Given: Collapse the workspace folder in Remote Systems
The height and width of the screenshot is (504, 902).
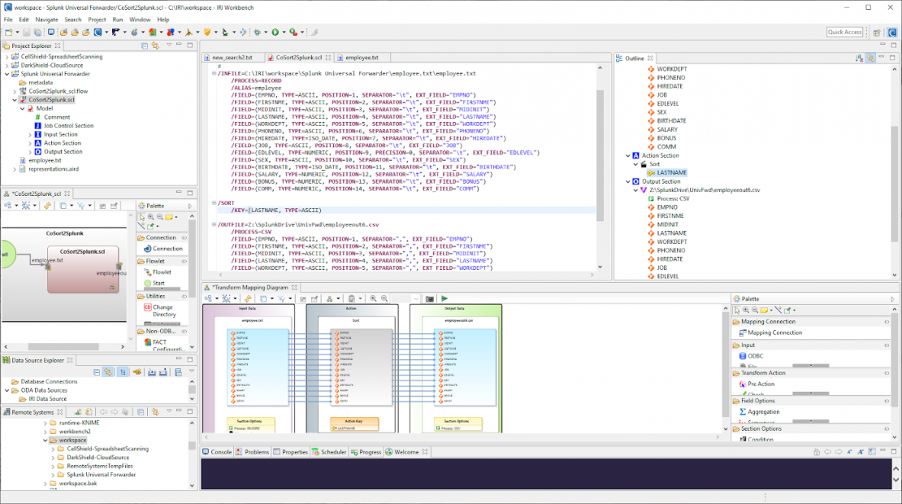Looking at the screenshot, I should point(46,440).
